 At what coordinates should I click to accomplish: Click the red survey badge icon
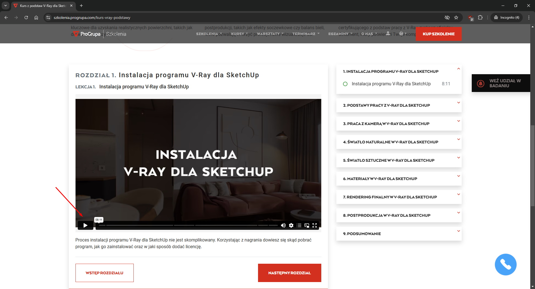[x=481, y=83]
